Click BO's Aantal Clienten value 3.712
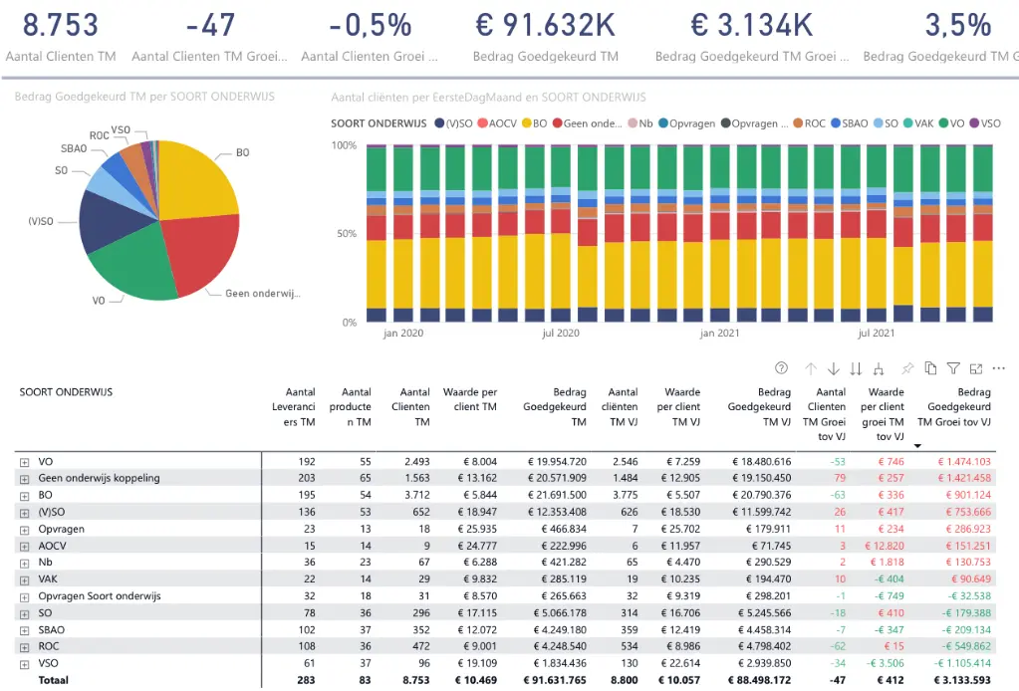Viewport: 1019px width, 691px height. pyautogui.click(x=416, y=495)
